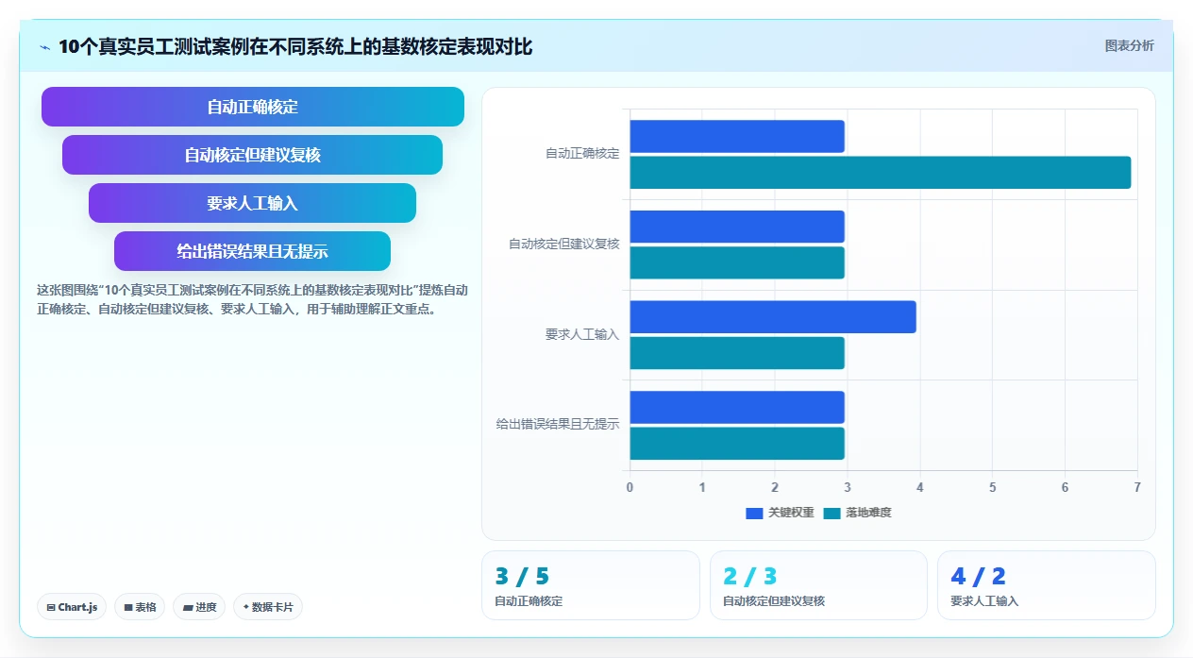Toggle the 关键权重 legend color box

click(x=754, y=513)
